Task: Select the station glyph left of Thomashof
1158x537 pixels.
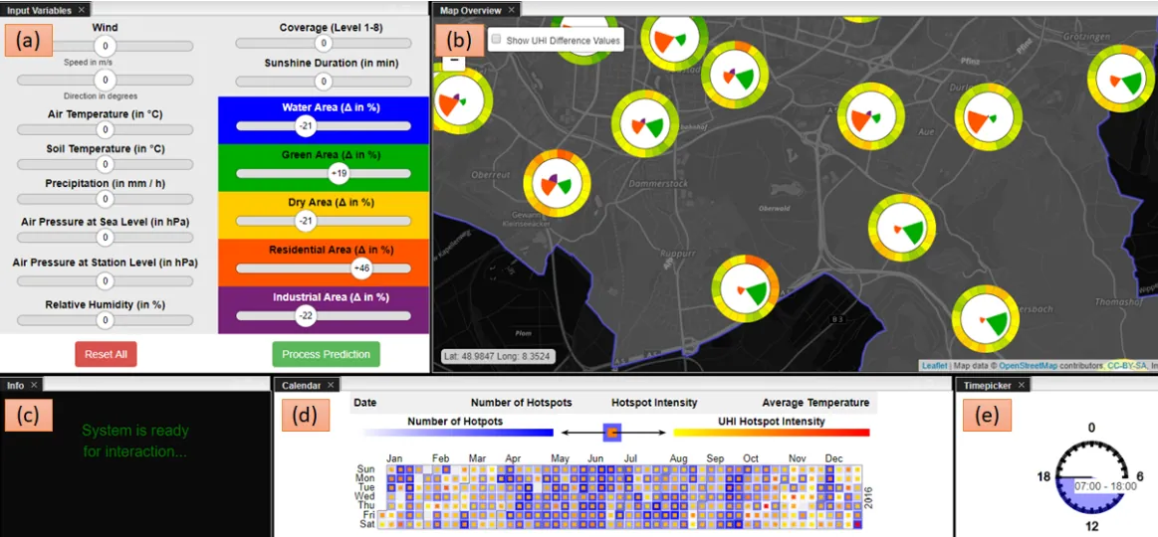Action: point(985,319)
